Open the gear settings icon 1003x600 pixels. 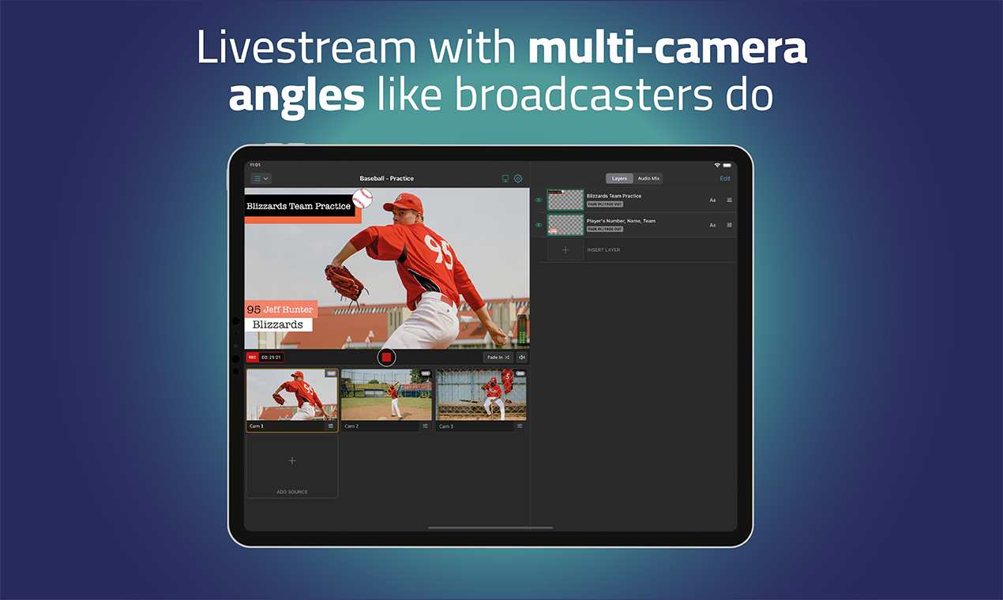tap(519, 178)
